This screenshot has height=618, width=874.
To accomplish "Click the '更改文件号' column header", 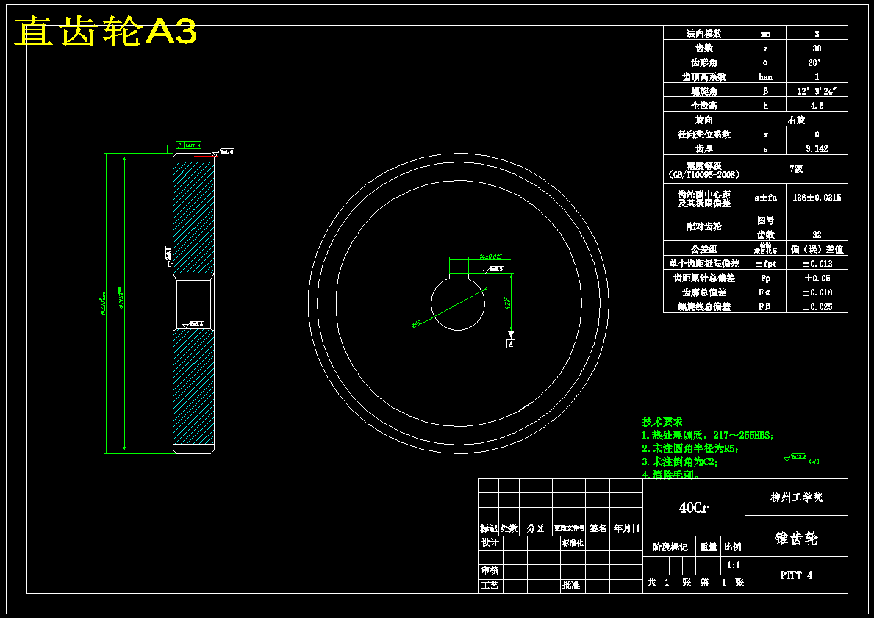I will coord(569,528).
